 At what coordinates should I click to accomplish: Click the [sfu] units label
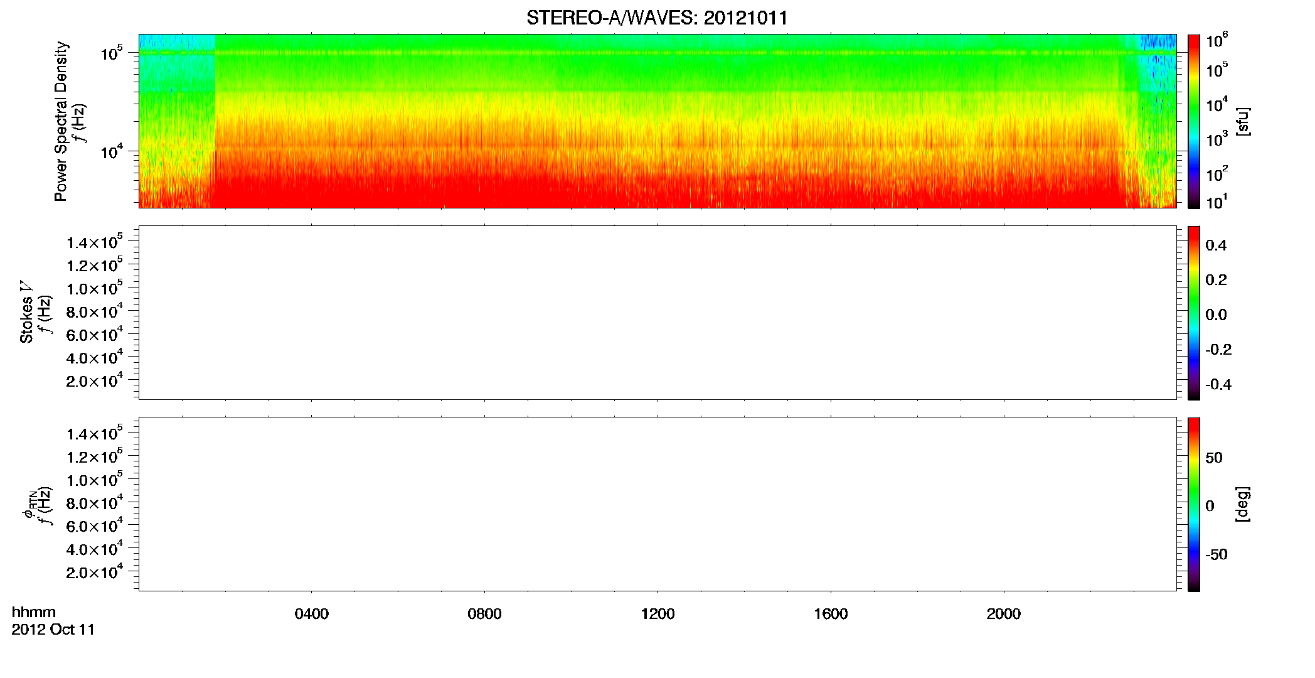pyautogui.click(x=1243, y=121)
